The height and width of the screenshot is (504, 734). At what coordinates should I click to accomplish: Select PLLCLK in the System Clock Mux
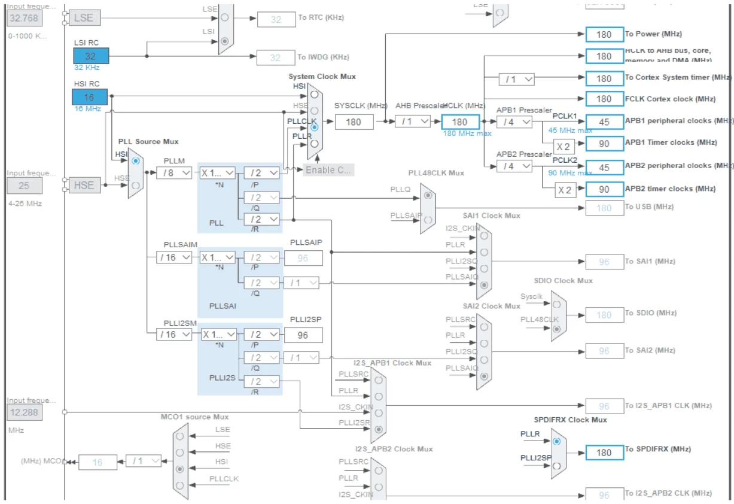(x=315, y=127)
